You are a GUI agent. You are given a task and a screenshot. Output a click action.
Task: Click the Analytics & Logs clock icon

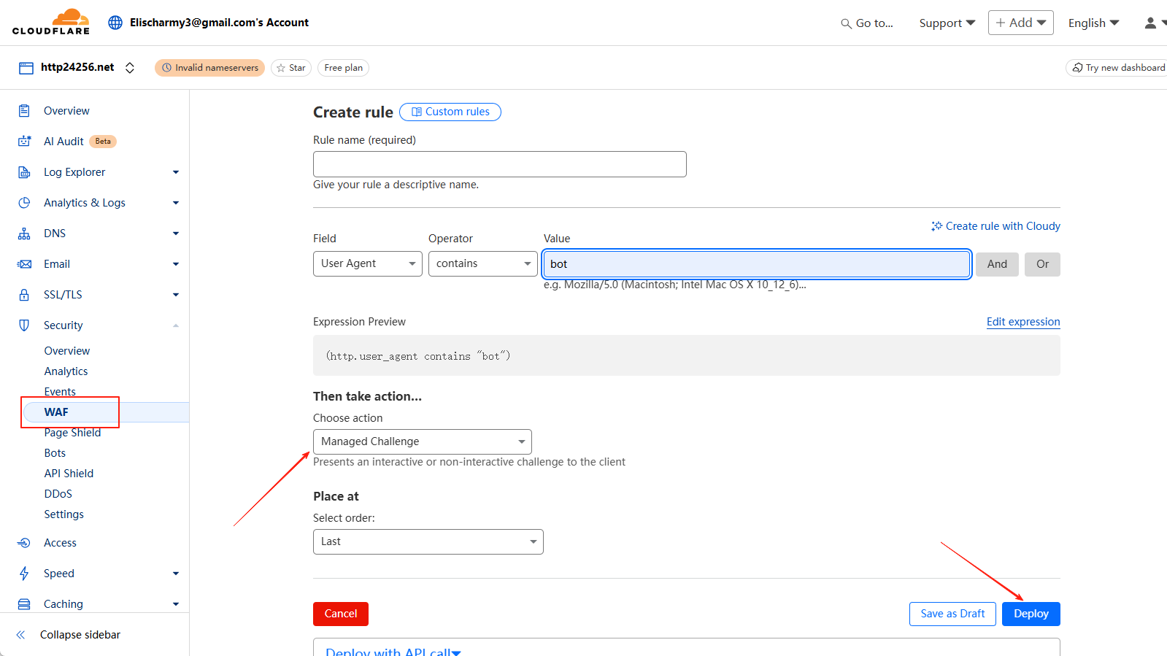[x=24, y=203]
